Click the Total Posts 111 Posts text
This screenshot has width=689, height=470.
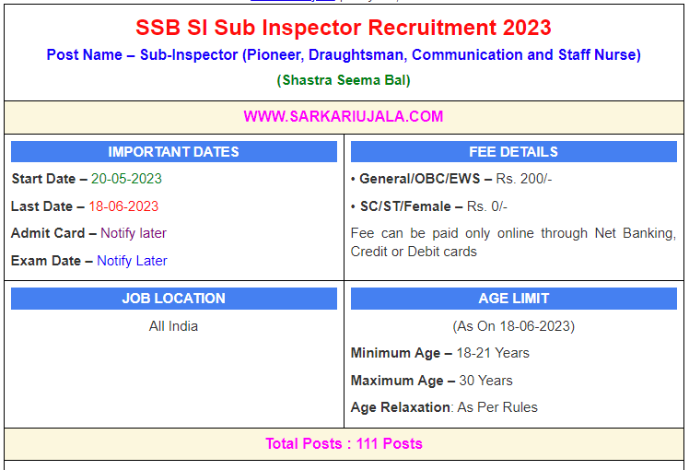coord(344,443)
